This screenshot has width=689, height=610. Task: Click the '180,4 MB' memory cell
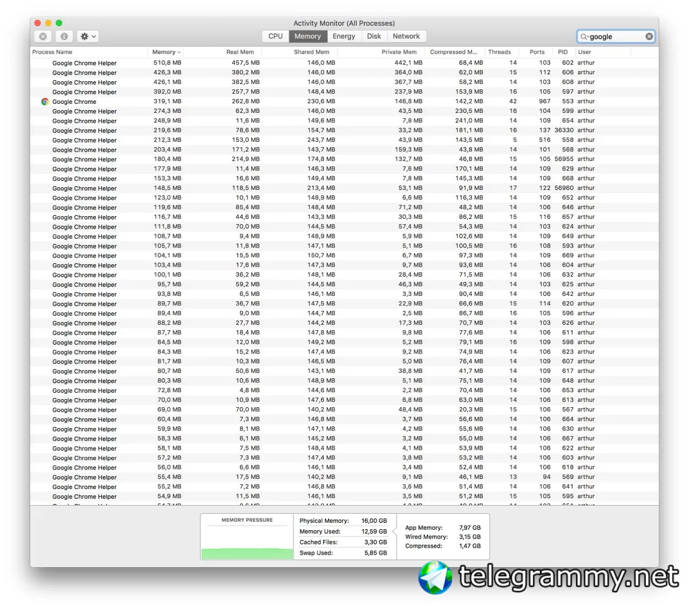[x=167, y=159]
